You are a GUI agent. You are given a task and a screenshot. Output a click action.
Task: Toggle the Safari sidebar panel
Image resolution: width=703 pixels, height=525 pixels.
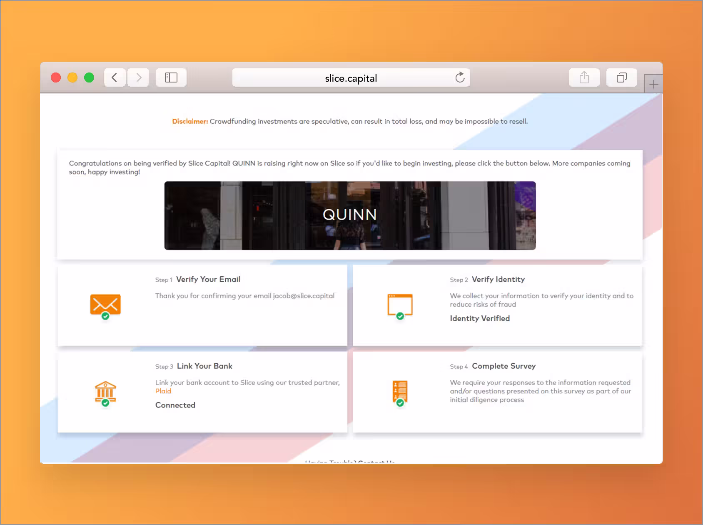click(171, 77)
